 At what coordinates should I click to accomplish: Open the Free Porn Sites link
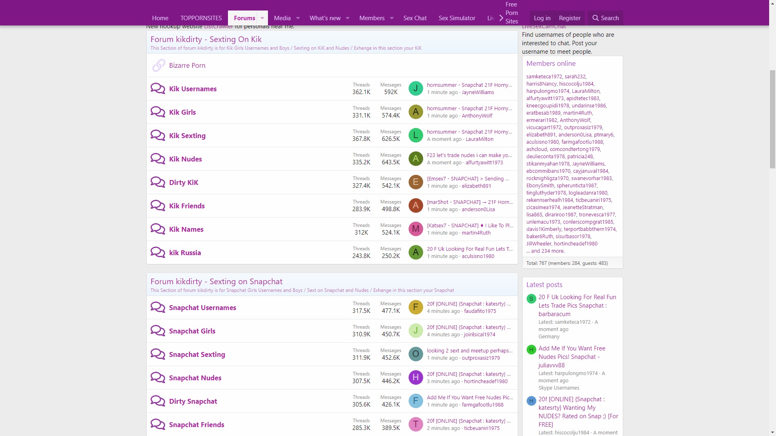(x=511, y=13)
